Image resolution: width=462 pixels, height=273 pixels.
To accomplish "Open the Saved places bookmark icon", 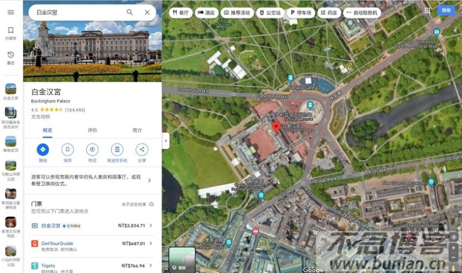I will (x=11, y=30).
